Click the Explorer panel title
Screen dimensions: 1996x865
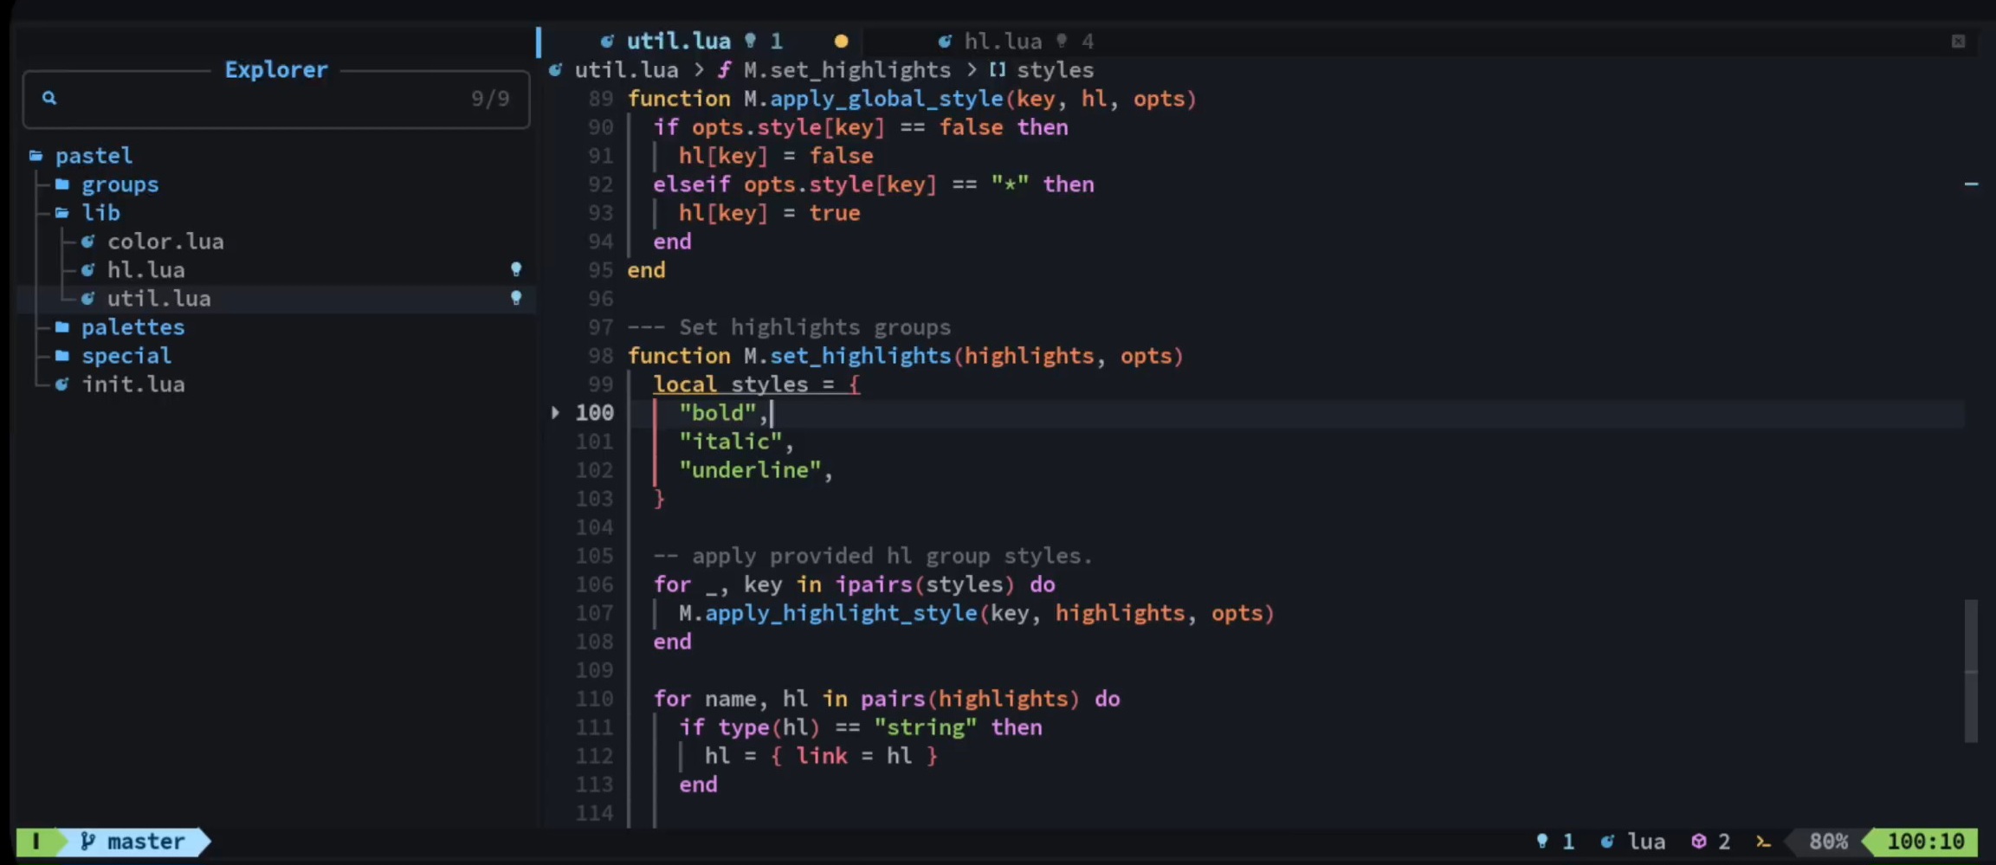[276, 69]
